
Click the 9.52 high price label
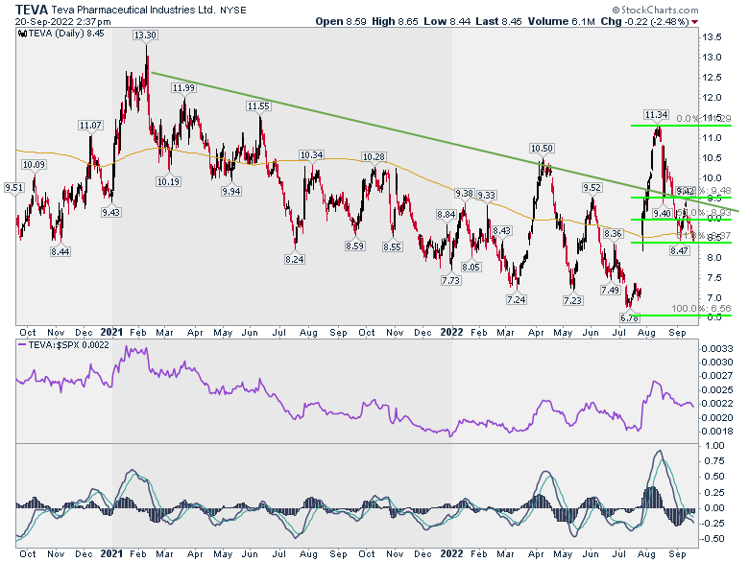[x=592, y=188]
